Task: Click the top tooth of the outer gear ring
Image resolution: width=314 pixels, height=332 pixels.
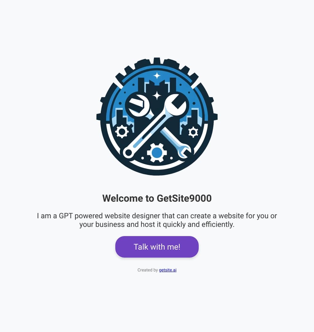Action: coord(157,60)
